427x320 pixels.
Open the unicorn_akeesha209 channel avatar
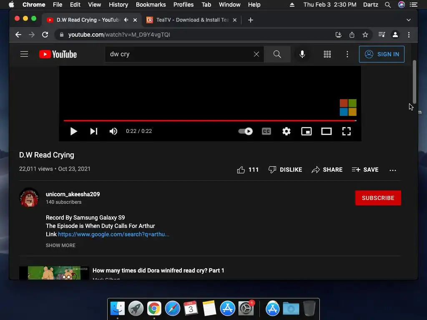pyautogui.click(x=29, y=197)
